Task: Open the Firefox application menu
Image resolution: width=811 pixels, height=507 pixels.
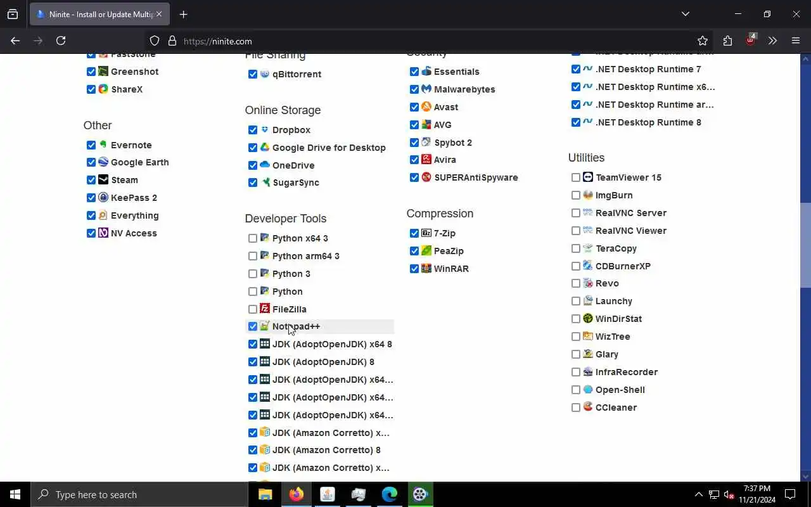Action: coord(796,41)
